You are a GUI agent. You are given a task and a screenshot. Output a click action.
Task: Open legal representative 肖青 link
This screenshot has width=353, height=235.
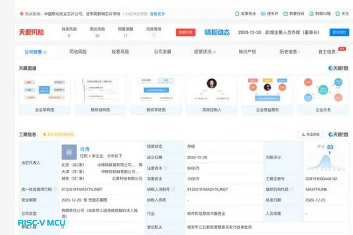[x=85, y=149]
